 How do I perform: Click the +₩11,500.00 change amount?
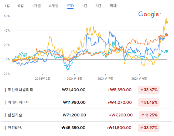(119, 128)
